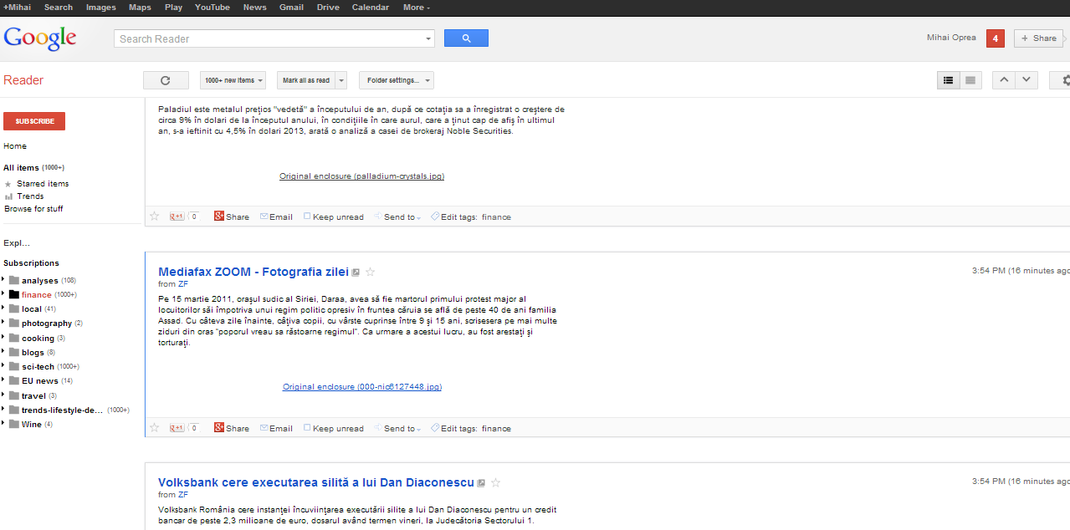Switch to list view icon
This screenshot has width=1070, height=530.
pos(948,80)
